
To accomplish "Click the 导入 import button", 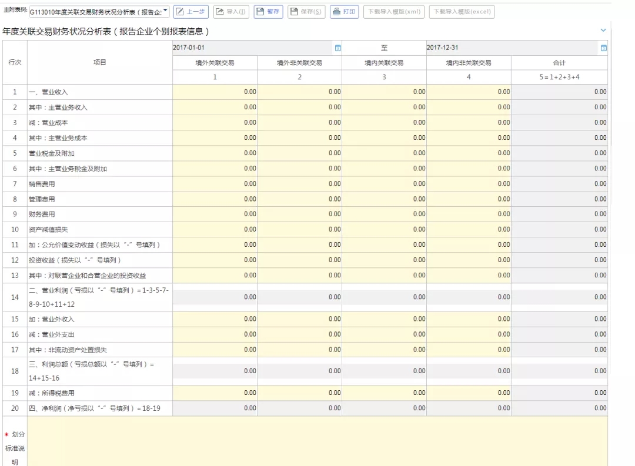I will (x=230, y=12).
